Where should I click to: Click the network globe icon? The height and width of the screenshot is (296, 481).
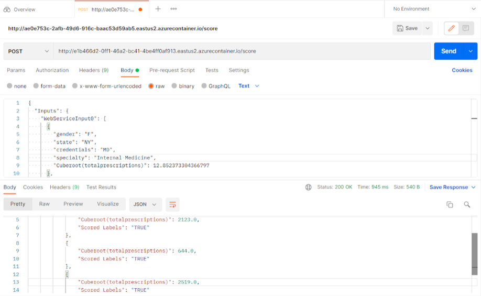(x=308, y=187)
